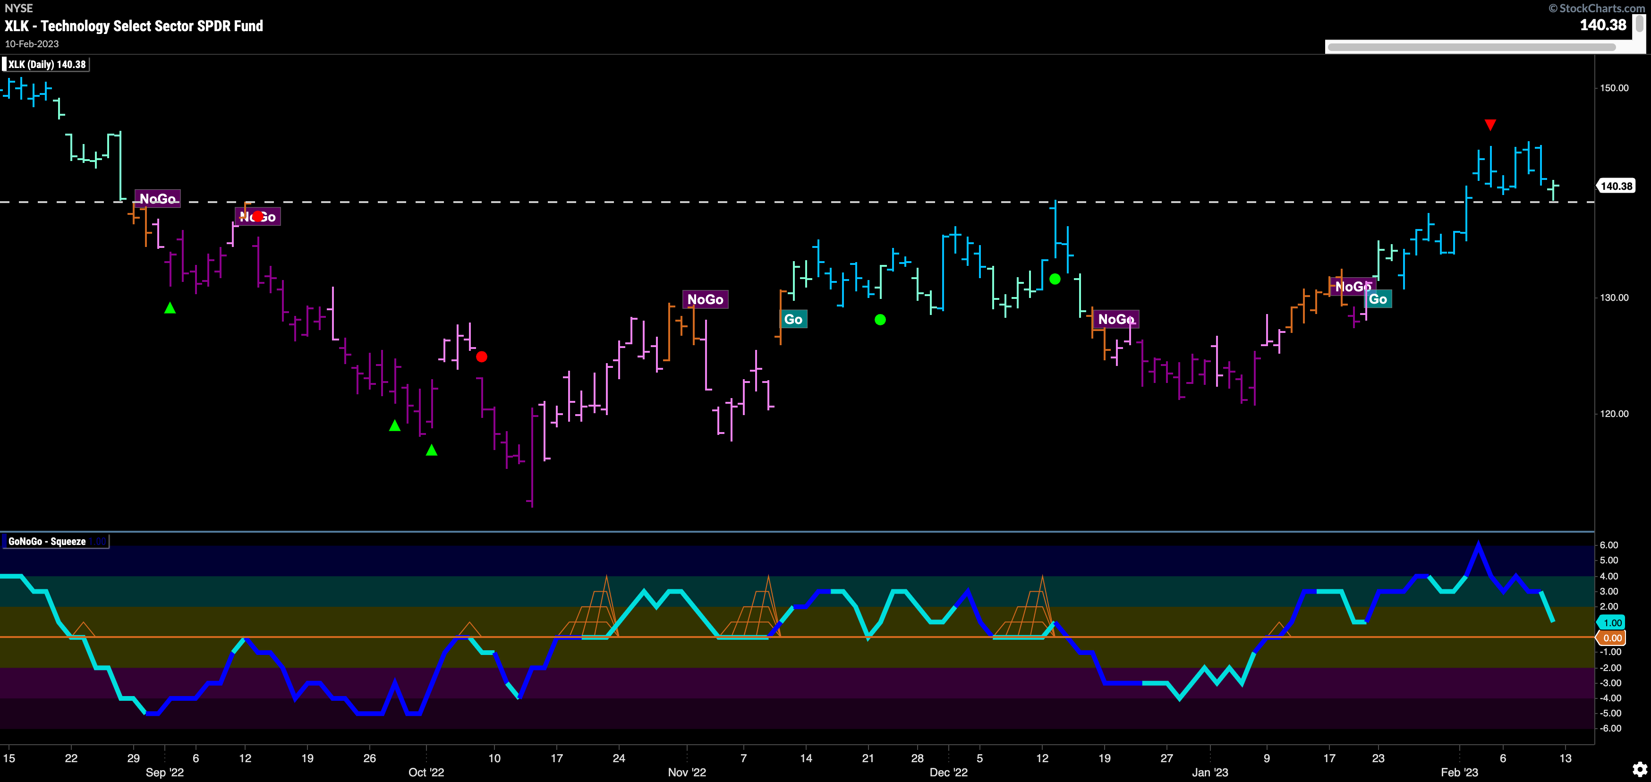This screenshot has height=782, width=1651.
Task: Click the lowest green triangle in early October
Action: click(432, 450)
